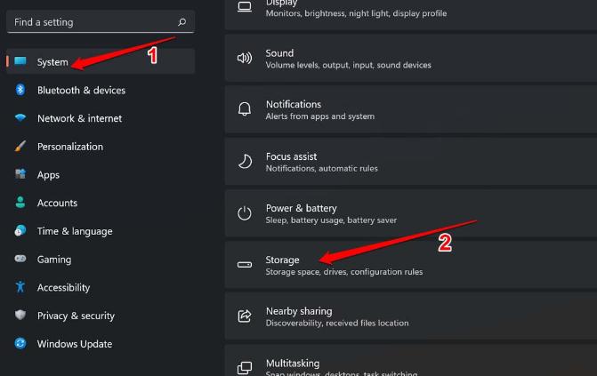The width and height of the screenshot is (597, 376).
Task: Click the Sound speaker icon
Action: tap(245, 59)
